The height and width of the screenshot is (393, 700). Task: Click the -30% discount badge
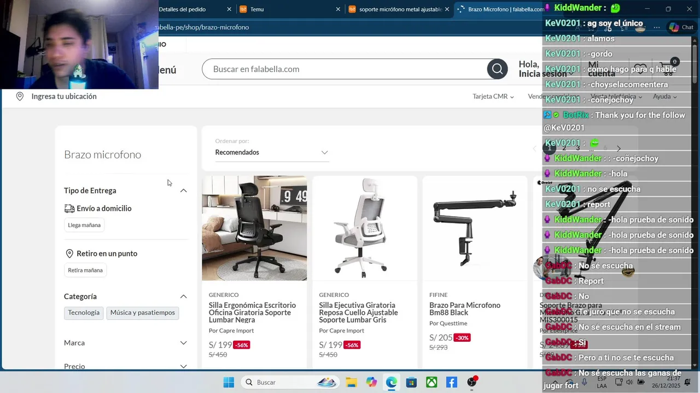463,338
